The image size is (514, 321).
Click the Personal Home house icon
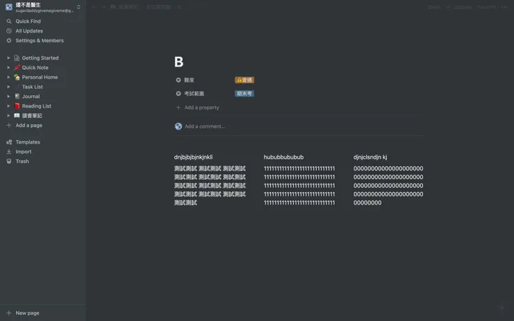[x=17, y=77]
